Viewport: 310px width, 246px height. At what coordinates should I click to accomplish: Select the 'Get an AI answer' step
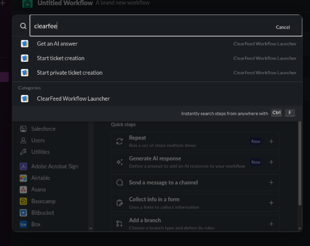tap(157, 44)
